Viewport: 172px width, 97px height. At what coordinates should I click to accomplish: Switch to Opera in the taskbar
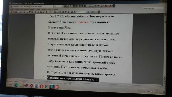[x=42, y=86]
